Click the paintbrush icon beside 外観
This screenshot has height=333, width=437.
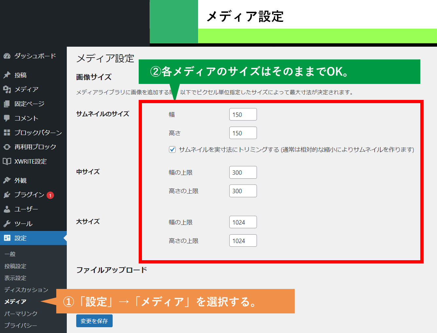(7, 180)
